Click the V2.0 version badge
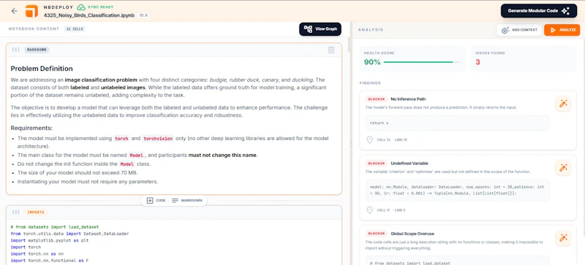The image size is (585, 265). tap(143, 15)
